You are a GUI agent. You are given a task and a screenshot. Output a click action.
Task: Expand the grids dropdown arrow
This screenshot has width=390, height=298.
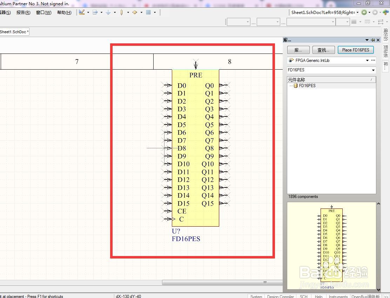155,12
